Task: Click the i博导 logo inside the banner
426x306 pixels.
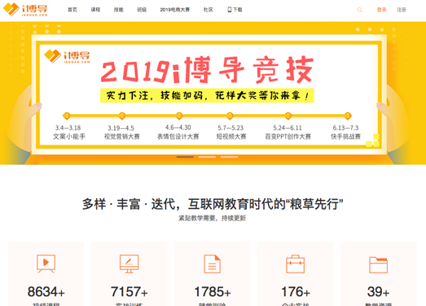Action: (67, 56)
